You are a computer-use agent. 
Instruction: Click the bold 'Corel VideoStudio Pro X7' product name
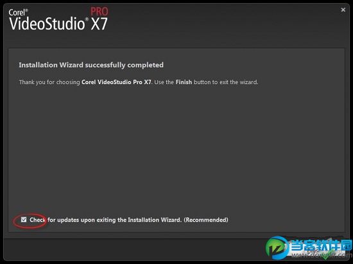tap(116, 82)
